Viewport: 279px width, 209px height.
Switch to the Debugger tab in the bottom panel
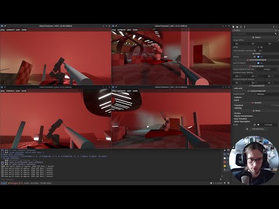16,183
